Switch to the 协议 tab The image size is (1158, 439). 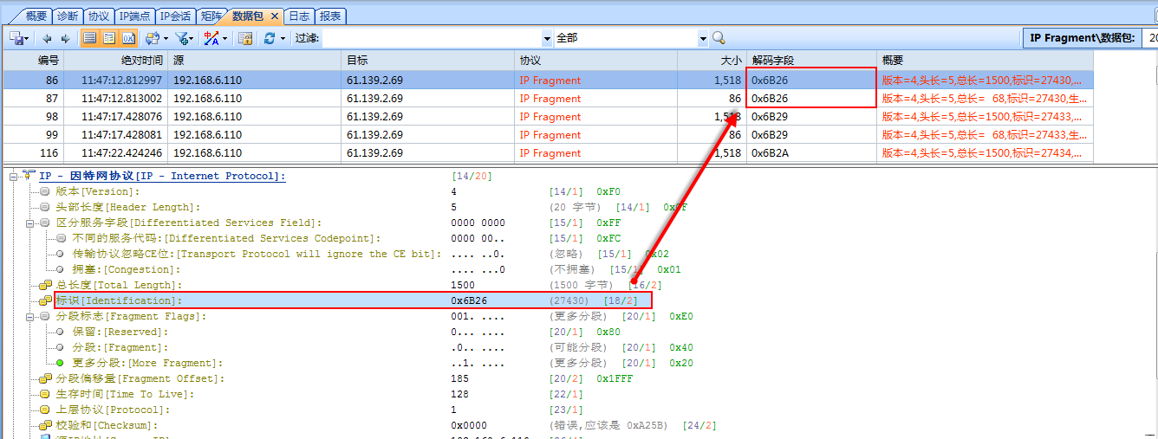click(x=99, y=16)
